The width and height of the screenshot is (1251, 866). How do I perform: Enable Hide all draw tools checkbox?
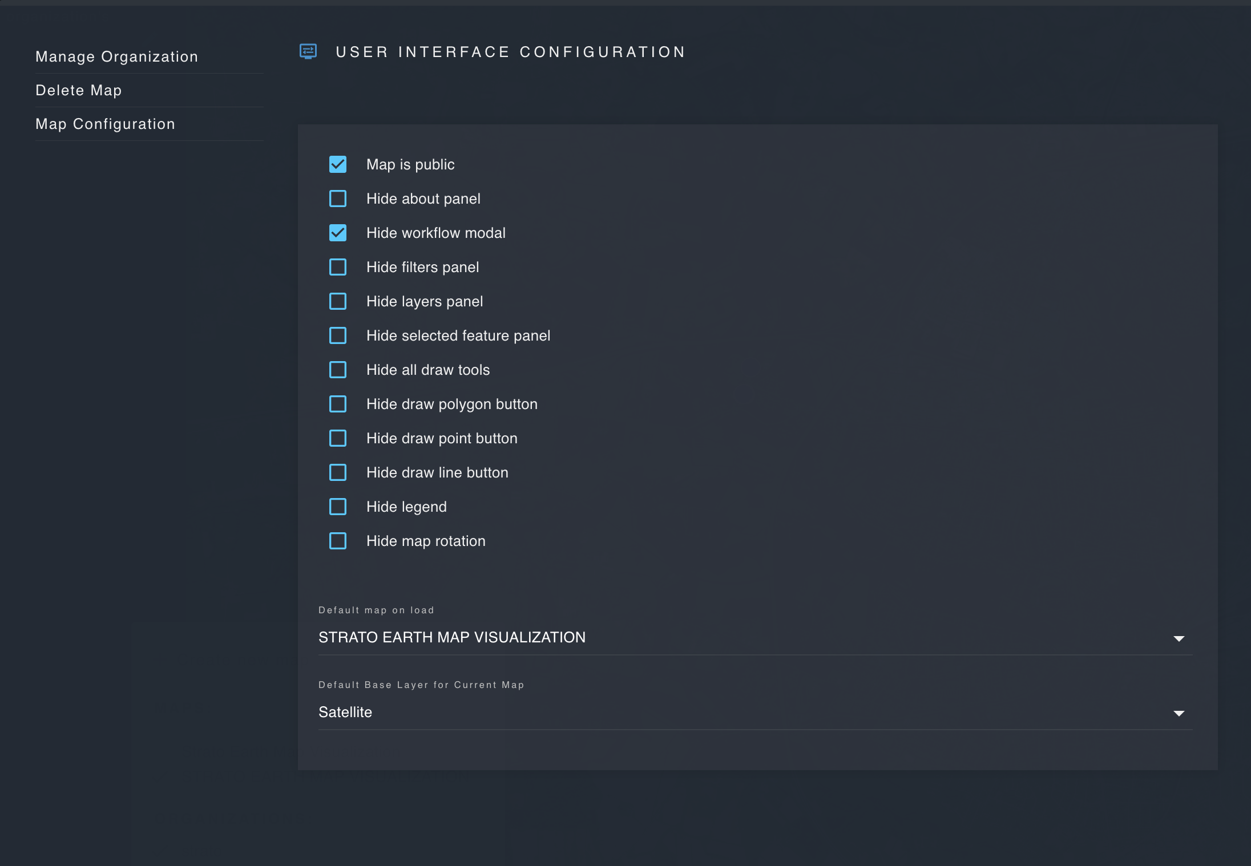click(x=338, y=370)
